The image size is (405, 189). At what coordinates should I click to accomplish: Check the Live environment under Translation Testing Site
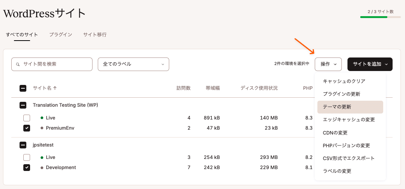coord(27,118)
